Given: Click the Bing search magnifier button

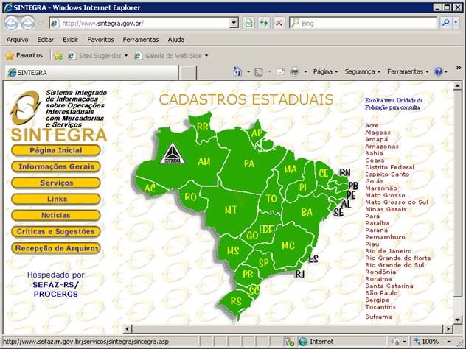Looking at the screenshot, I should 445,23.
